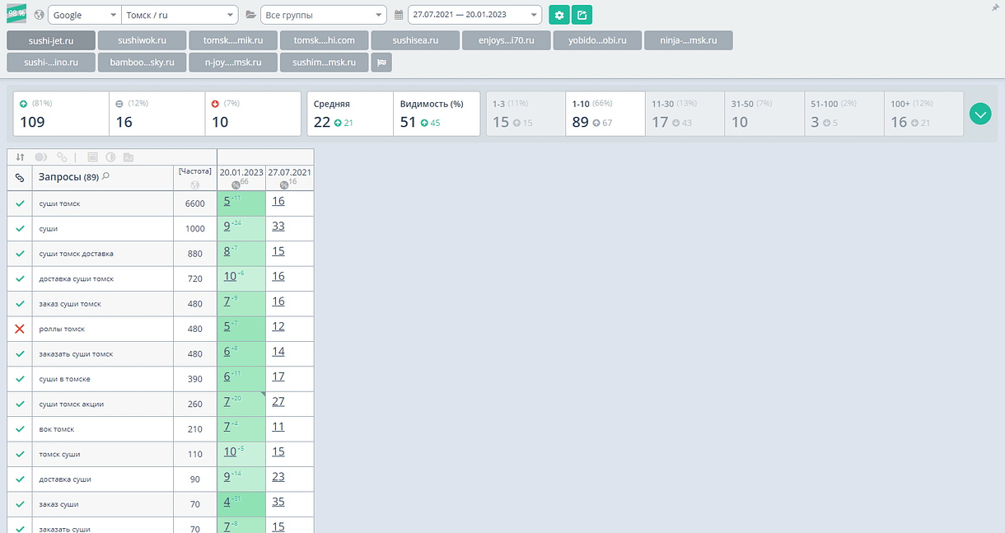Image resolution: width=1005 pixels, height=533 pixels.
Task: Switch to the sushiwok.ru competitor tab
Action: click(x=142, y=40)
